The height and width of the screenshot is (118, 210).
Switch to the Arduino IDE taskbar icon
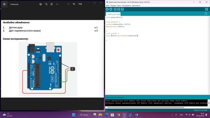(124, 115)
